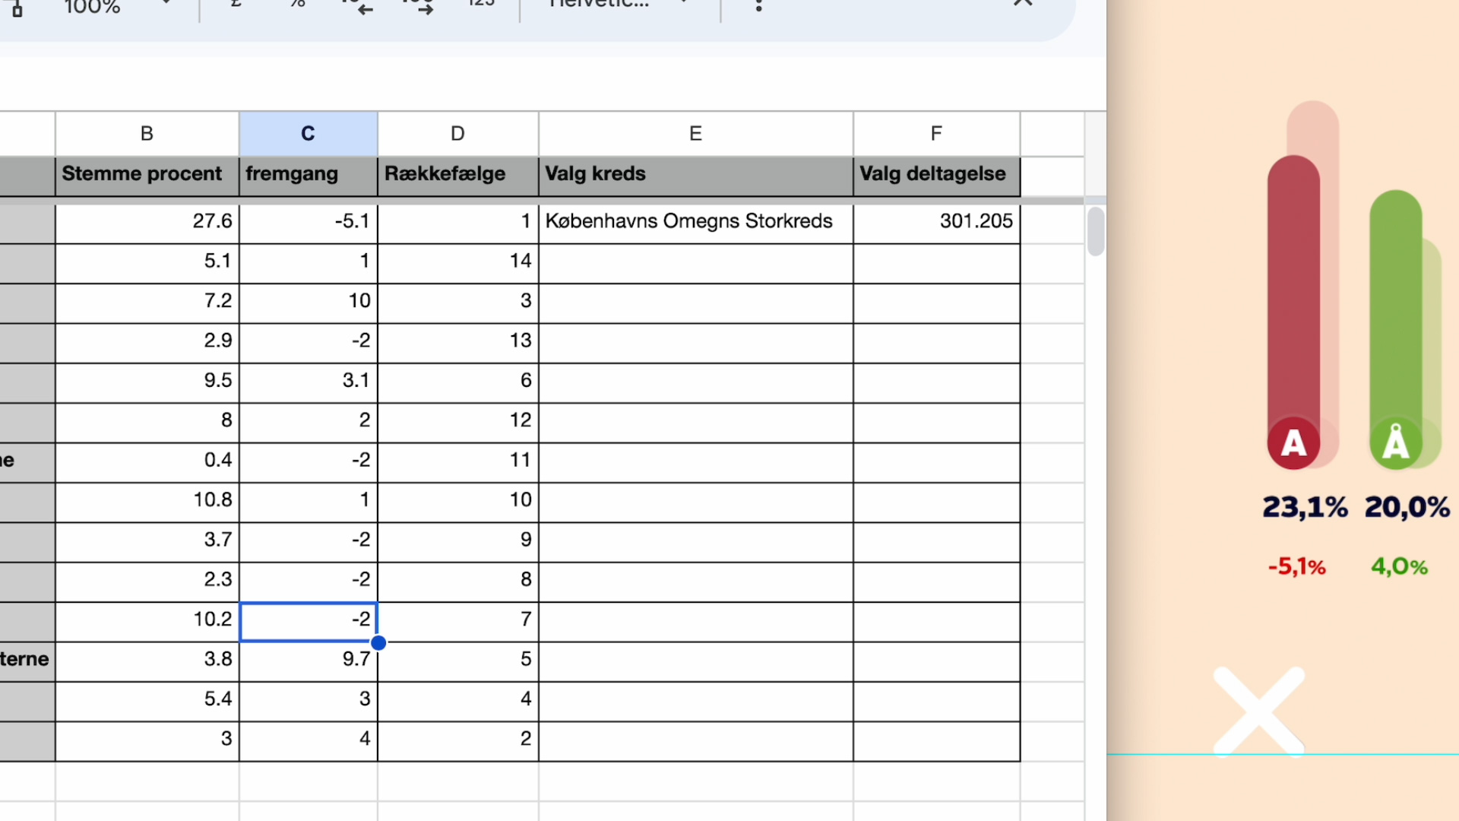Apply the percent format icon

pyautogui.click(x=298, y=4)
